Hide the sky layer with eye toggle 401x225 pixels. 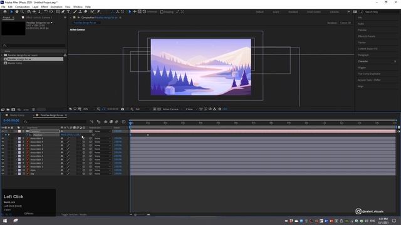(x=3, y=174)
